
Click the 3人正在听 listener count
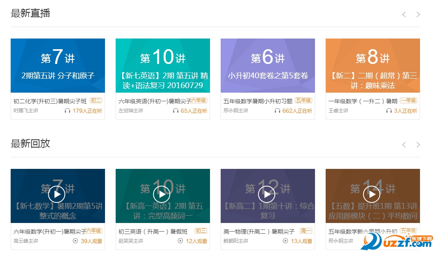(x=405, y=111)
